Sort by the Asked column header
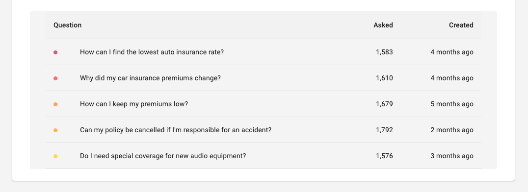 tap(383, 25)
